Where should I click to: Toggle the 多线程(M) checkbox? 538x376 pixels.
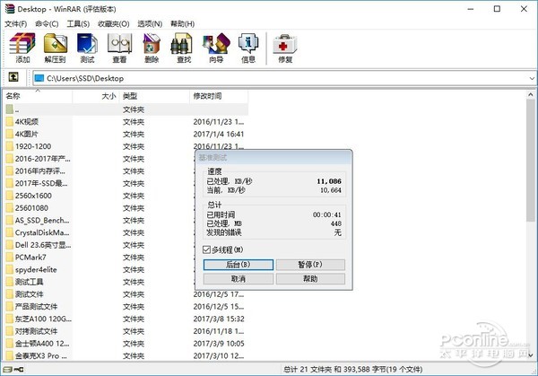pyautogui.click(x=206, y=249)
